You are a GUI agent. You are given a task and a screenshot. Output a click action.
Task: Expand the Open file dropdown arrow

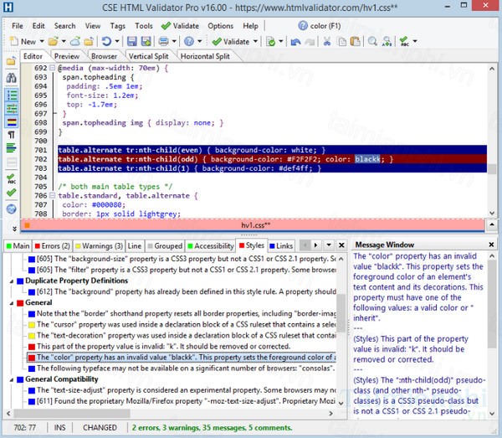[64, 41]
